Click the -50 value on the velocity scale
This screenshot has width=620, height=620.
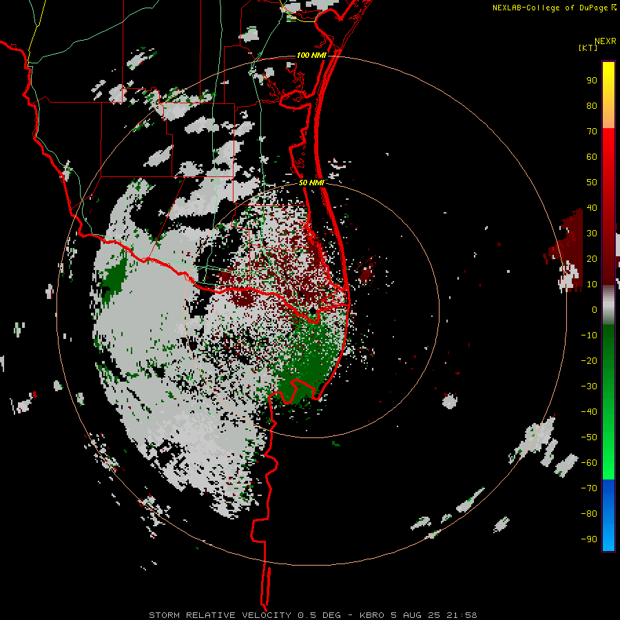click(x=589, y=437)
